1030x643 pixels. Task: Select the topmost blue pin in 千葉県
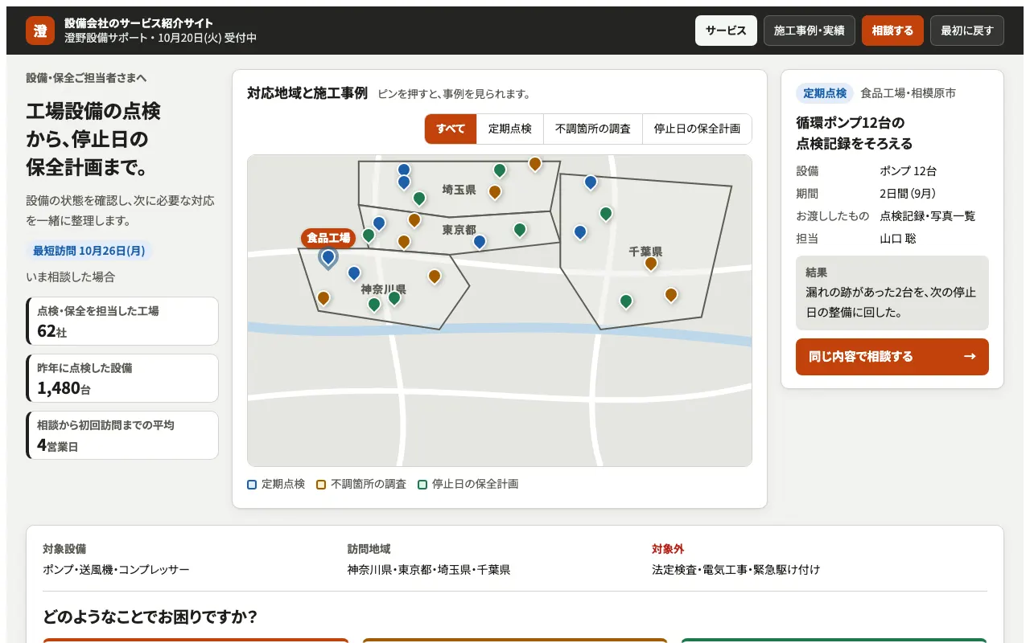(591, 183)
